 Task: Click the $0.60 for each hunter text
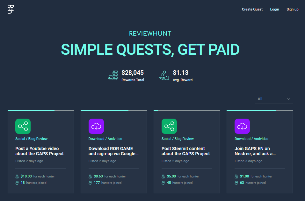pyautogui.click(x=110, y=177)
